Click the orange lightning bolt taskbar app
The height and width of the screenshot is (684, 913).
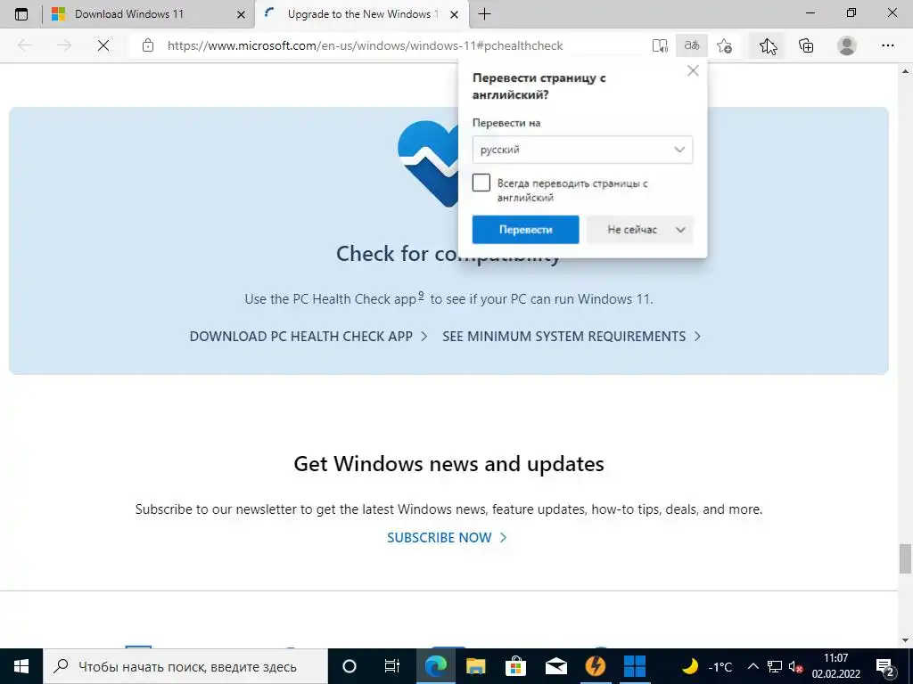point(595,666)
